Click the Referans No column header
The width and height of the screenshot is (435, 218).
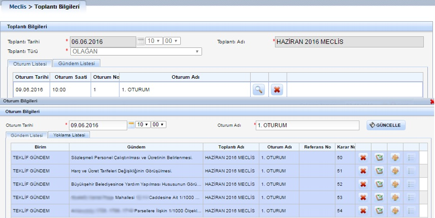[318, 147]
